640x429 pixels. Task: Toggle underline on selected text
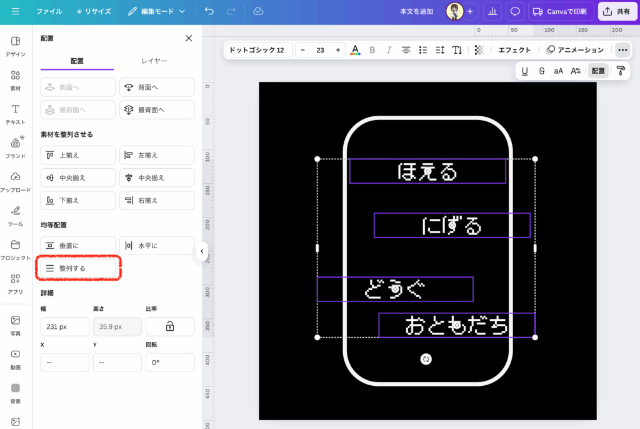524,71
